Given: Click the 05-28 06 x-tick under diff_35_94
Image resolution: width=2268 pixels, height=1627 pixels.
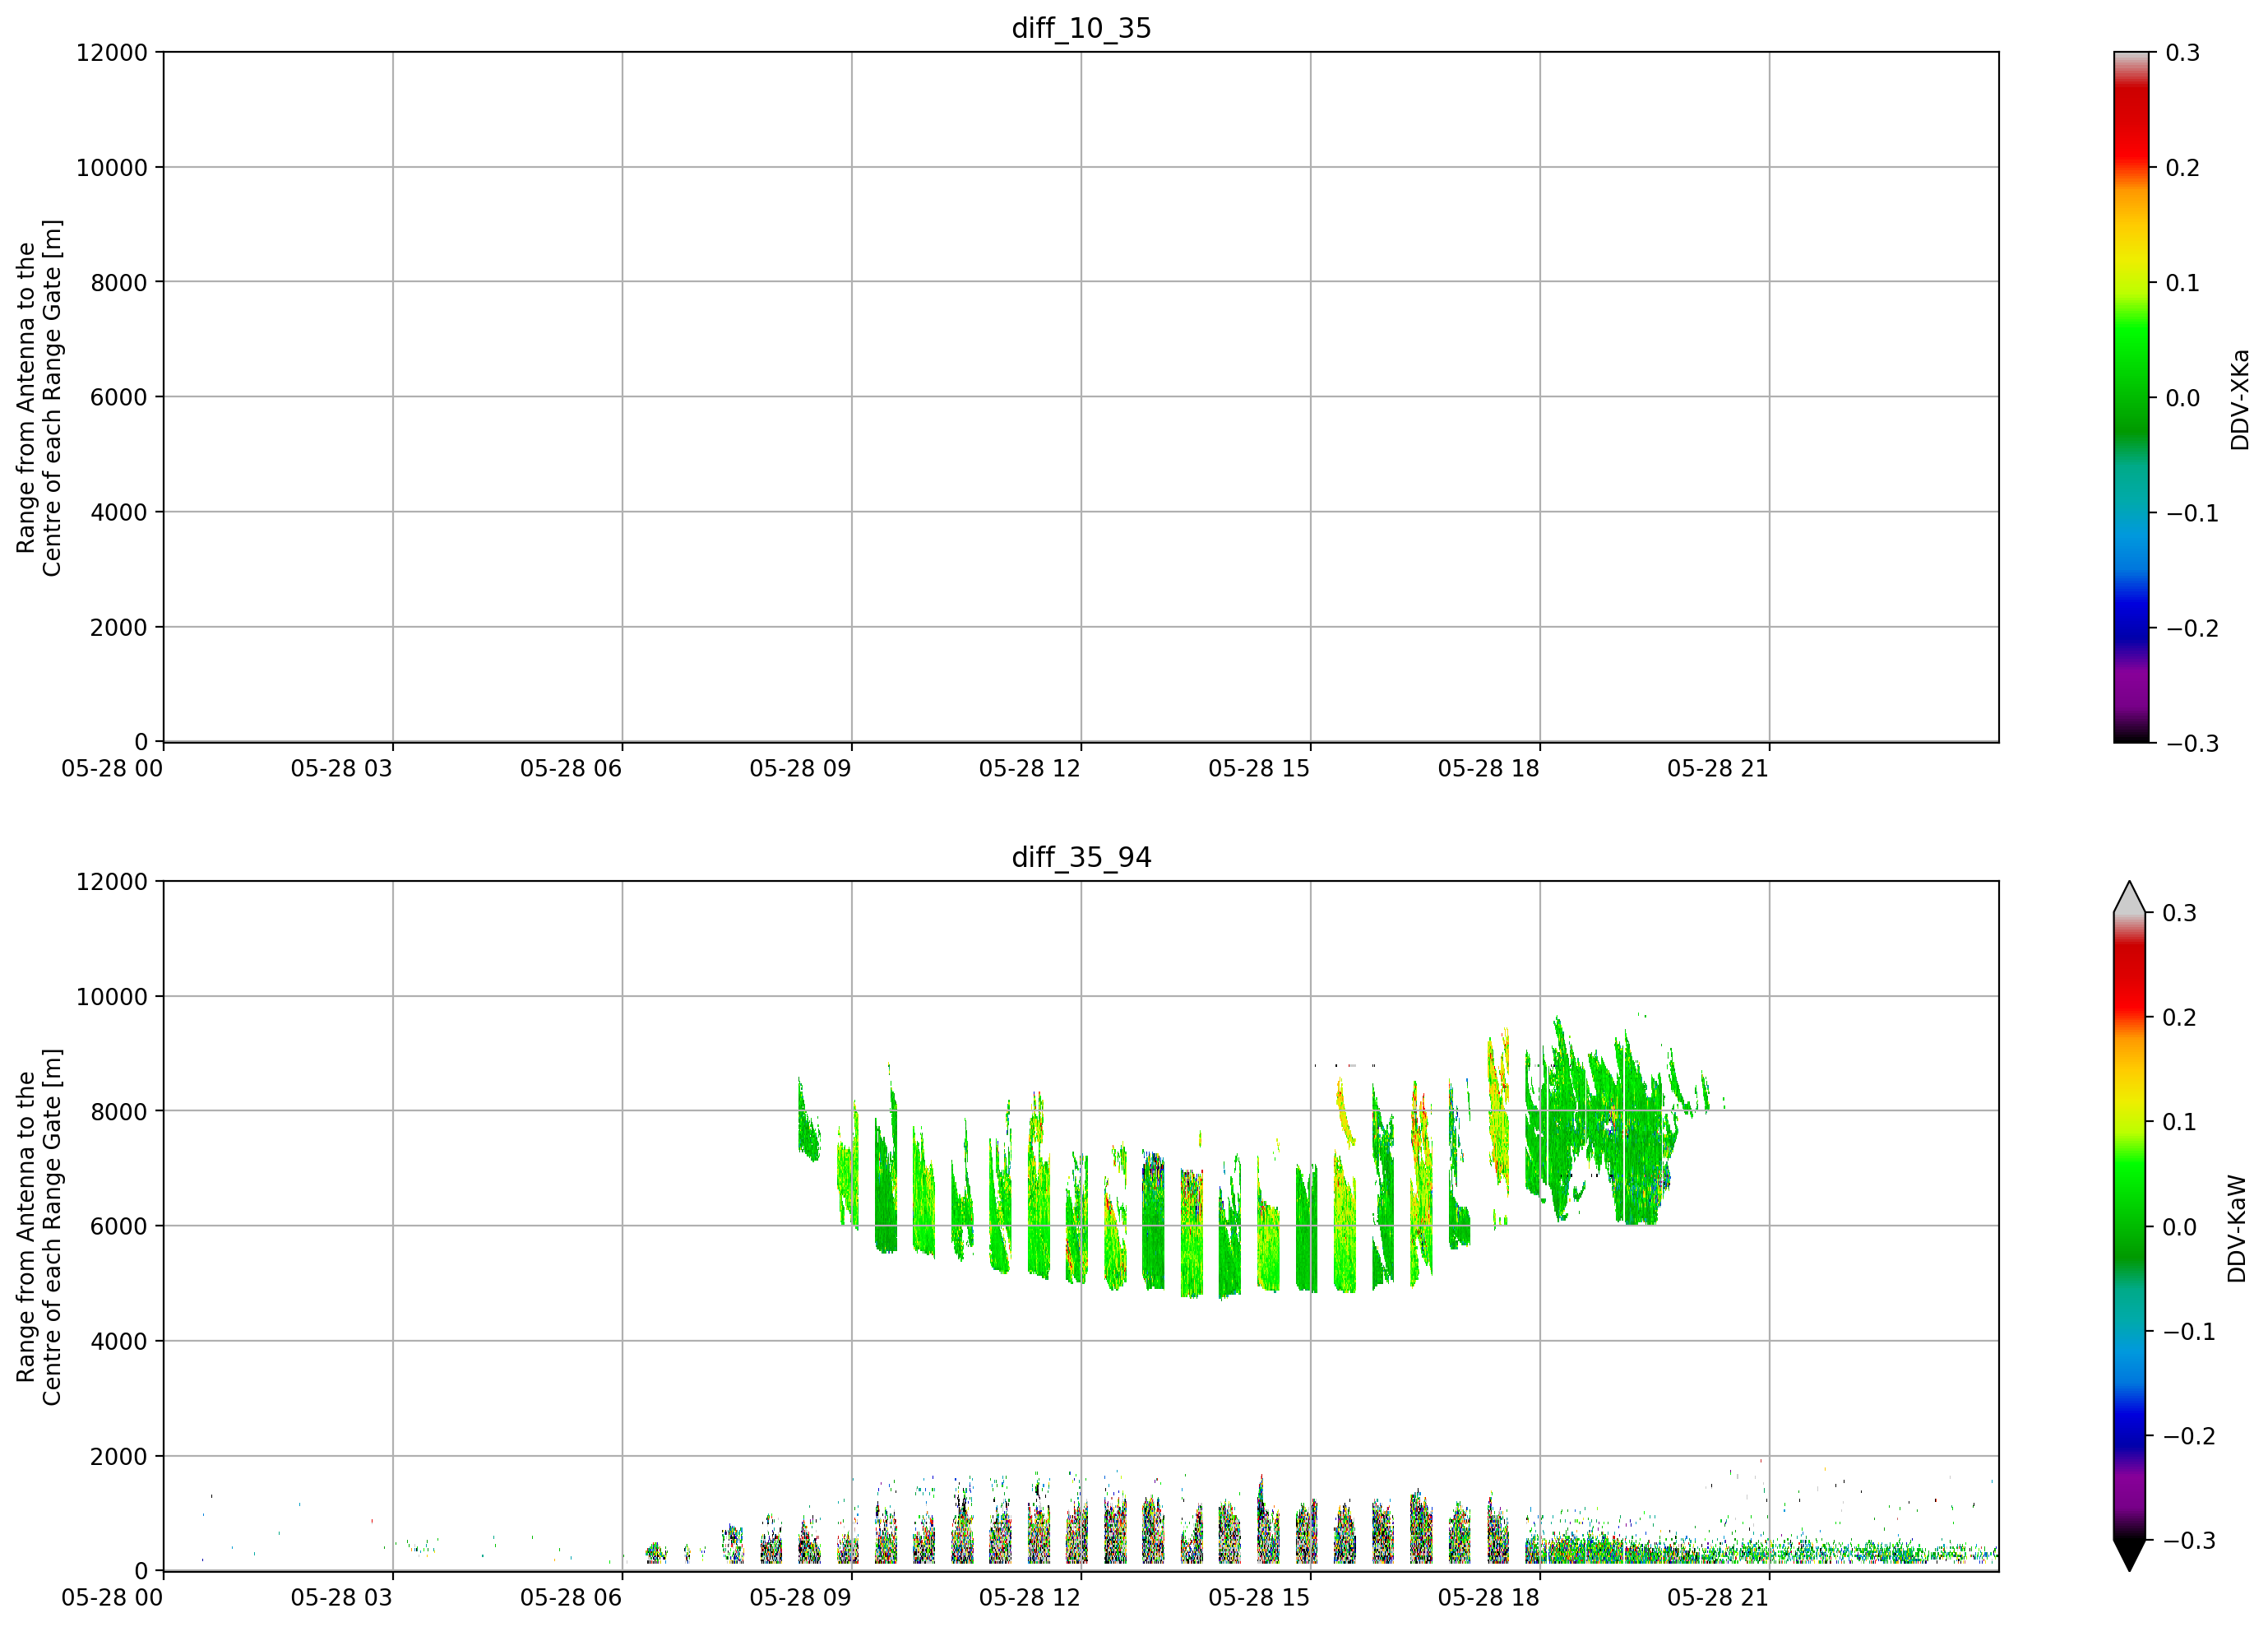Looking at the screenshot, I should coord(571,1597).
